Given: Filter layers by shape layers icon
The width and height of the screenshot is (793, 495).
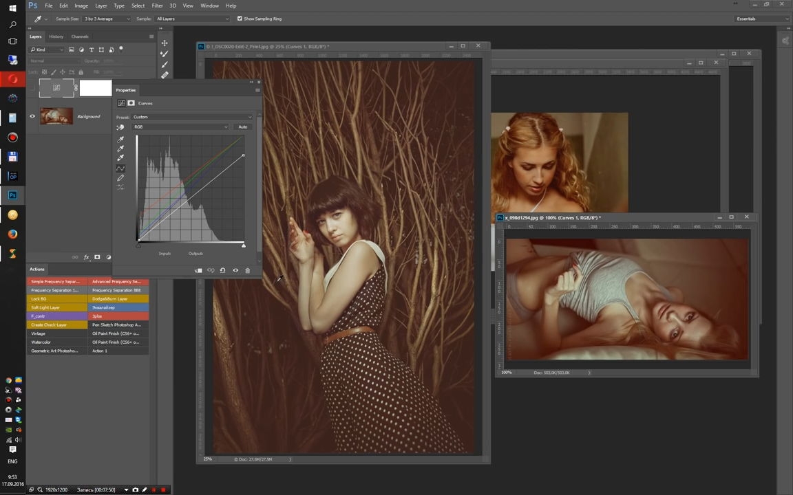Looking at the screenshot, I should (x=101, y=49).
